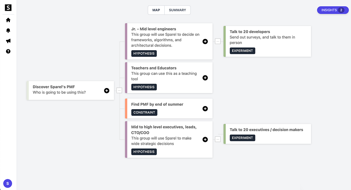This screenshot has height=190, width=351.
Task: Open the user avatar S profile
Action: pyautogui.click(x=8, y=184)
